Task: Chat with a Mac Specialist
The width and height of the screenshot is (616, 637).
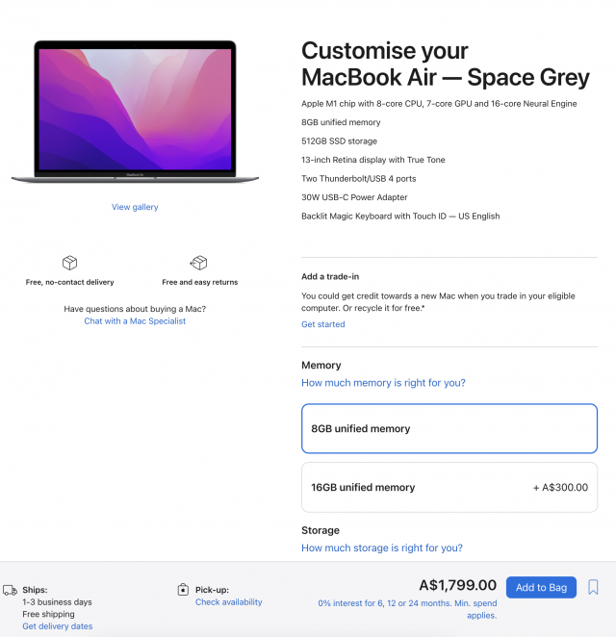Action: 135,321
